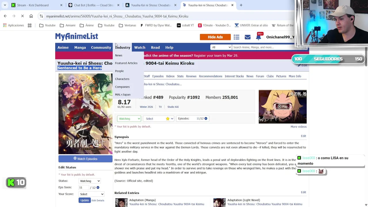Click Edit beside the Synopsis heading
The height and width of the screenshot is (207, 368).
tap(303, 136)
